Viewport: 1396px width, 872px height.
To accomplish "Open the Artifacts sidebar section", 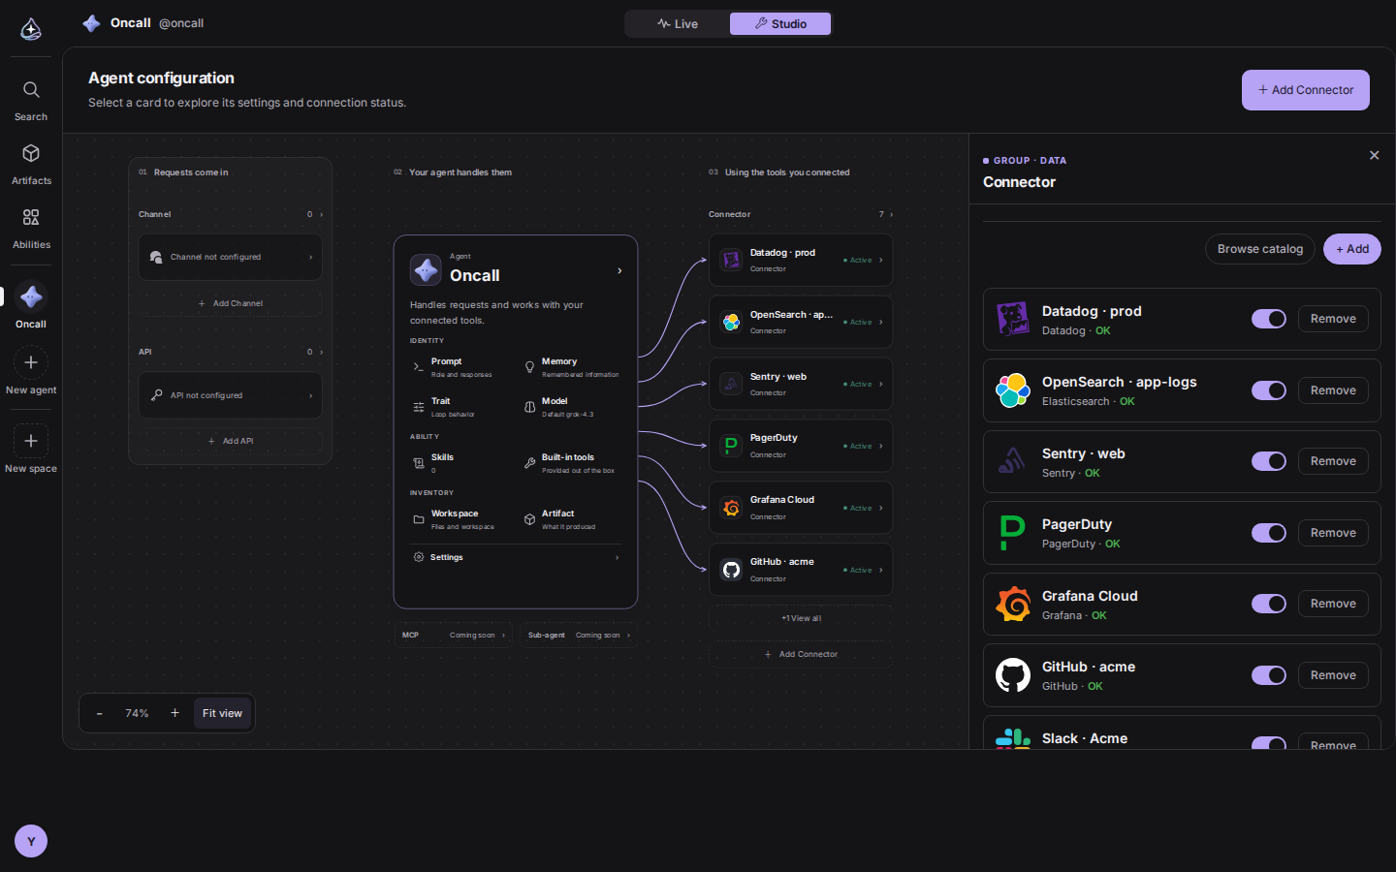I will pyautogui.click(x=31, y=165).
